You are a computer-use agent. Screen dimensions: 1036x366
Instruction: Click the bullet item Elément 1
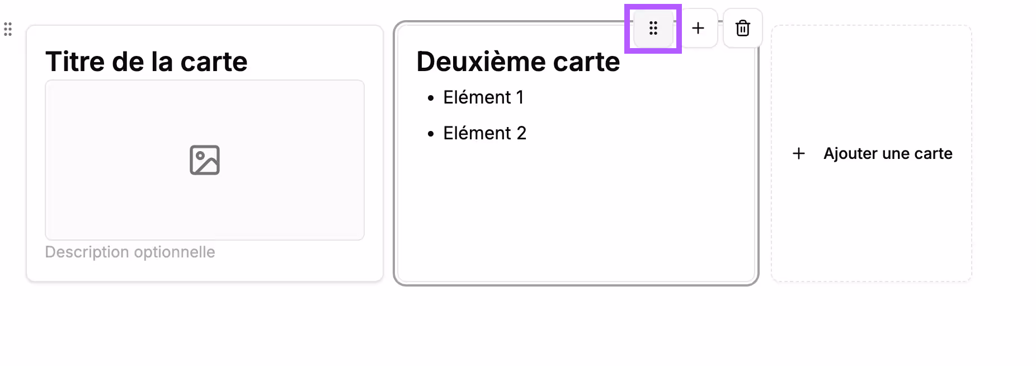(483, 97)
